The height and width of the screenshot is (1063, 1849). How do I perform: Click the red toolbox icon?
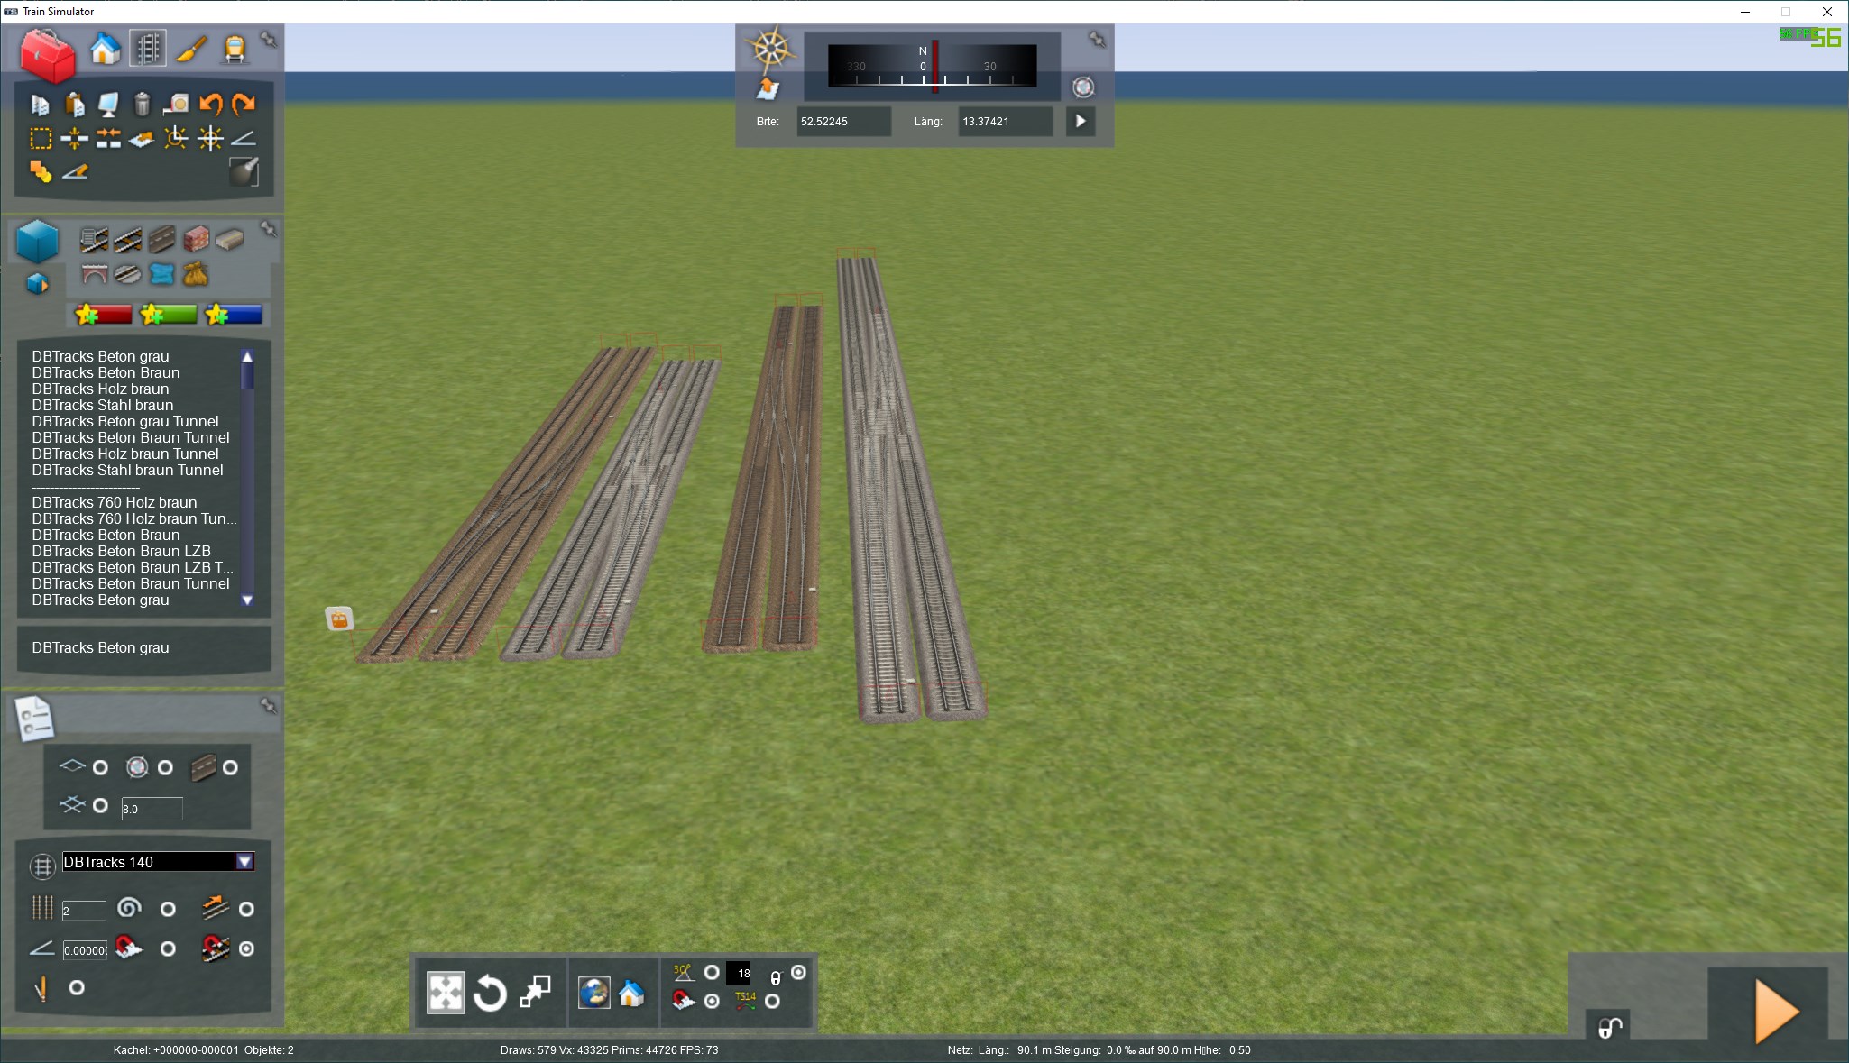[49, 54]
